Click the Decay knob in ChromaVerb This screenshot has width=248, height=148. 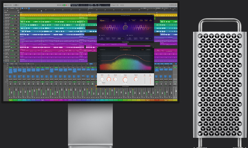(125, 80)
